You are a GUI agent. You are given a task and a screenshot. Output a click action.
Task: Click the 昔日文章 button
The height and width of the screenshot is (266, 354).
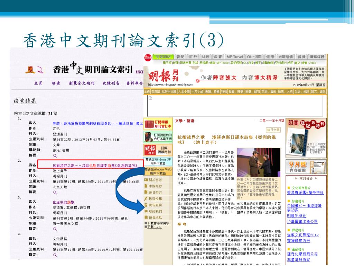point(273,130)
